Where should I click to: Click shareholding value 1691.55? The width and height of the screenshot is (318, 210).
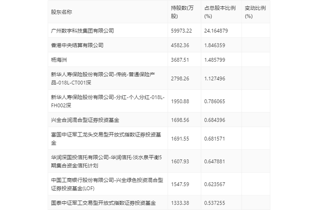(x=180, y=138)
